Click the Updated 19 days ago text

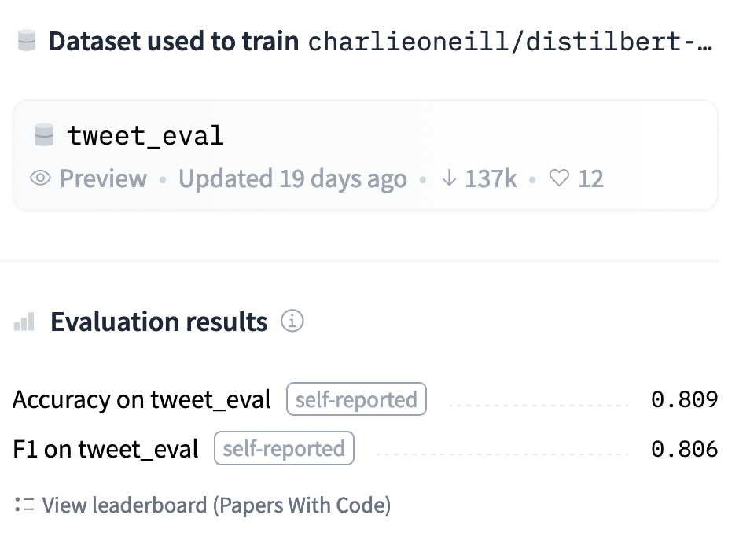tap(292, 178)
